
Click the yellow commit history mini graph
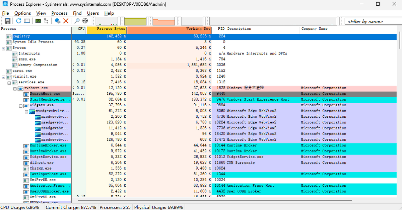pos(135,21)
